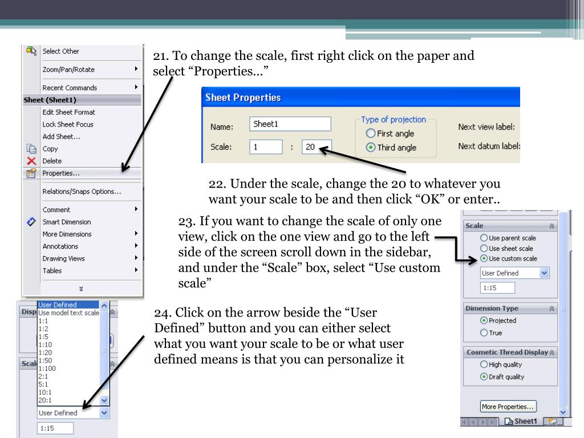Click the scale list's vertical scrollbar
The image size is (584, 438).
click(103, 354)
